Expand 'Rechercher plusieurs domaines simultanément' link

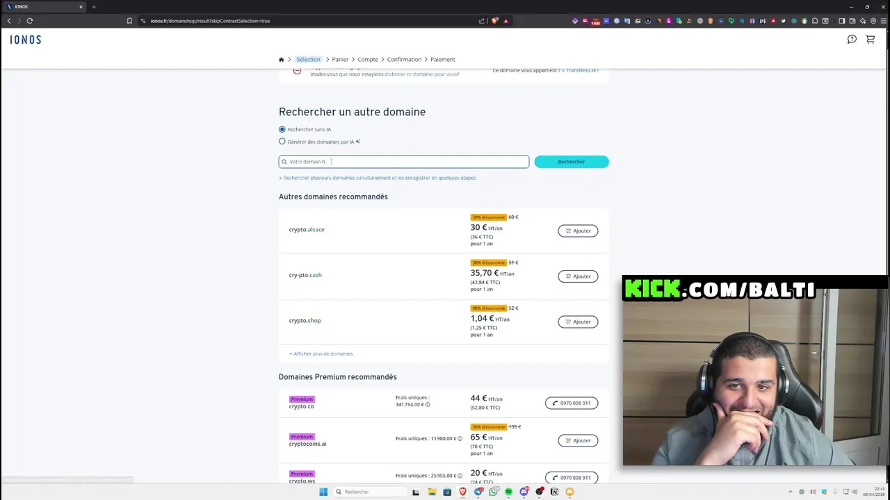pyautogui.click(x=378, y=178)
